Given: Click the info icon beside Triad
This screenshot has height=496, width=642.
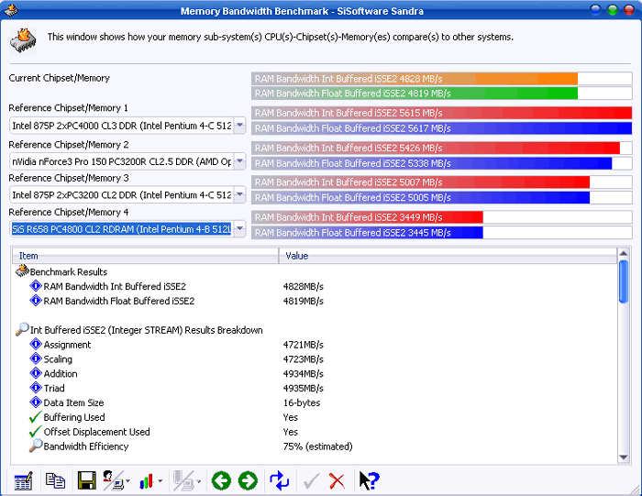Looking at the screenshot, I should pyautogui.click(x=36, y=388).
